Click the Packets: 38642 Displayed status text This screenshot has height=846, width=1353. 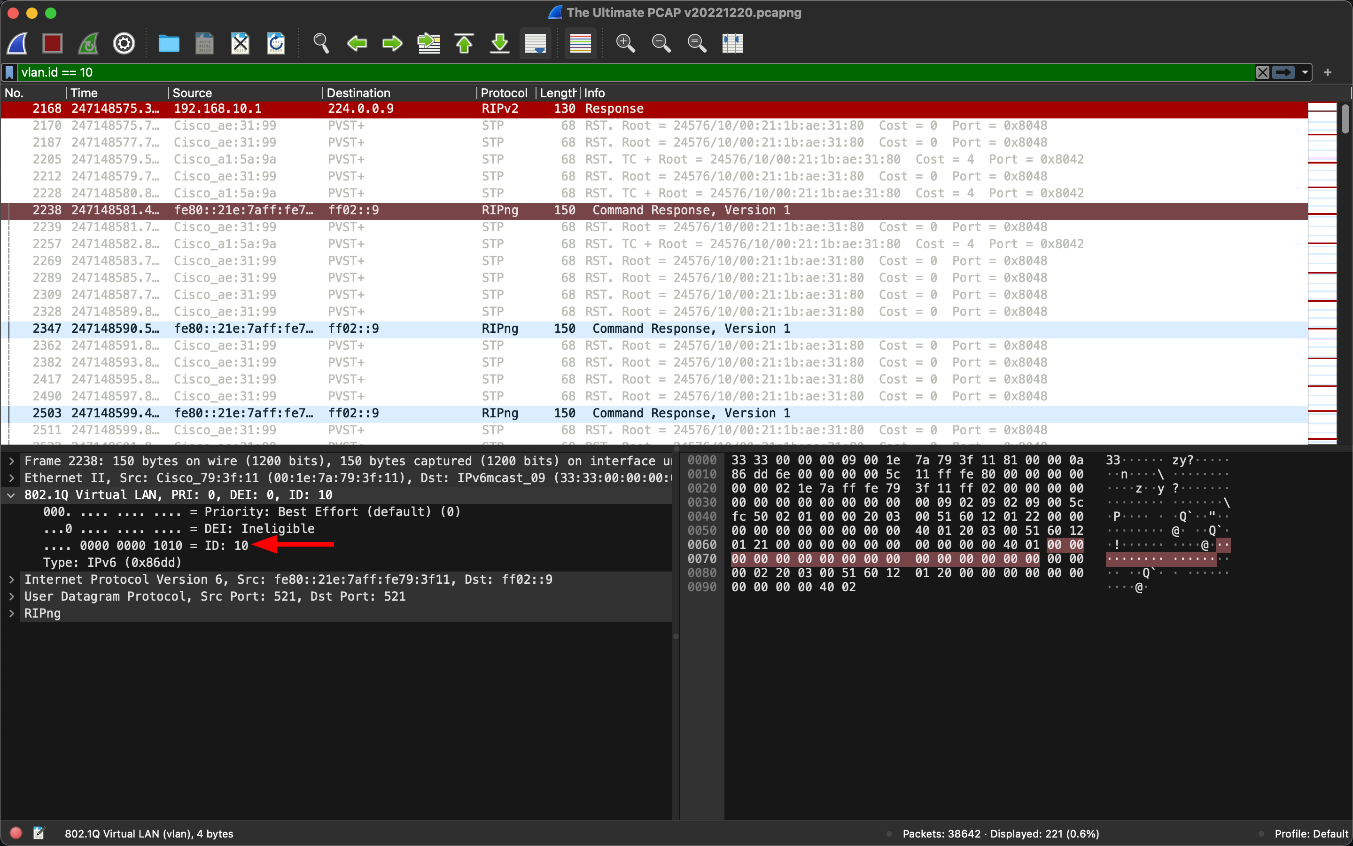1001,834
